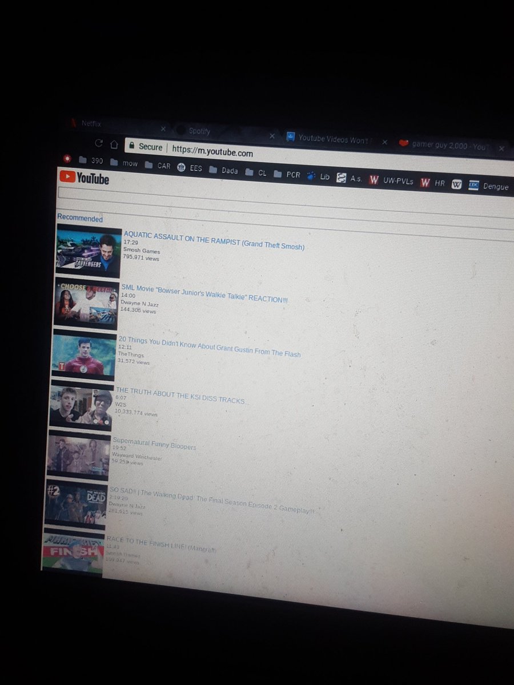The height and width of the screenshot is (685, 514).
Task: Click the YouTube logo
Action: click(85, 178)
